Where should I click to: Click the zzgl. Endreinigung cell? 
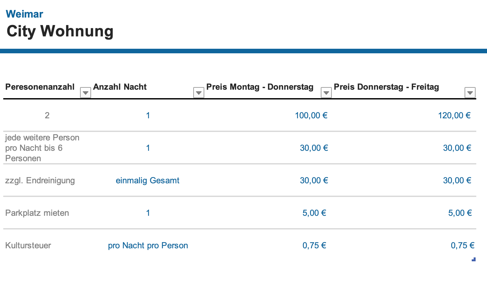40,180
